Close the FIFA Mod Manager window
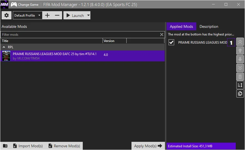Image resolution: width=245 pixels, height=150 pixels. coord(238,4)
